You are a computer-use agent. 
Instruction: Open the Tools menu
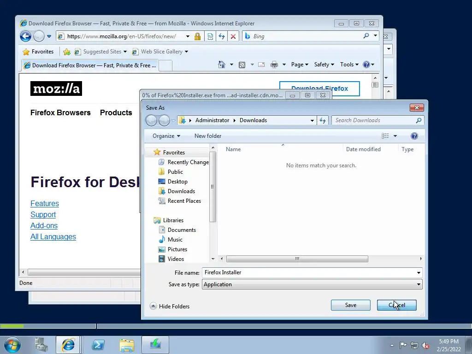(x=349, y=65)
